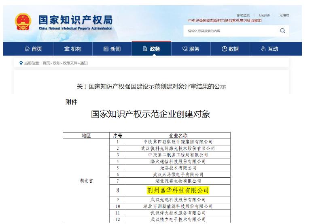Open the 机构 organization nav item

coord(73,49)
